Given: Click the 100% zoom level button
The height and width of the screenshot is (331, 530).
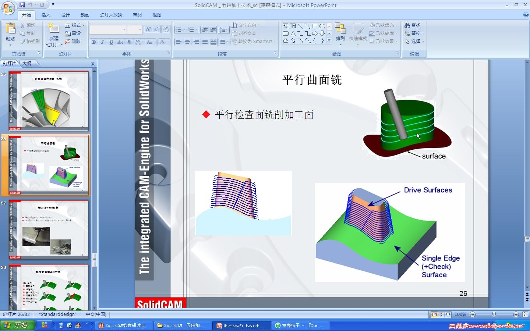Looking at the screenshot, I should 460,314.
